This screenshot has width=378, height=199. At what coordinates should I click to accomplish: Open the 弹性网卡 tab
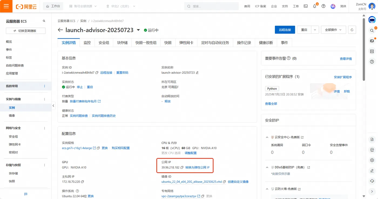pos(186,43)
